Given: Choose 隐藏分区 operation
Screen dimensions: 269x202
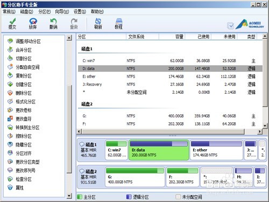Looking at the screenshot, I should pos(19,145).
